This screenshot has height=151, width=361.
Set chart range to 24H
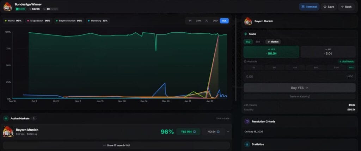198,21
